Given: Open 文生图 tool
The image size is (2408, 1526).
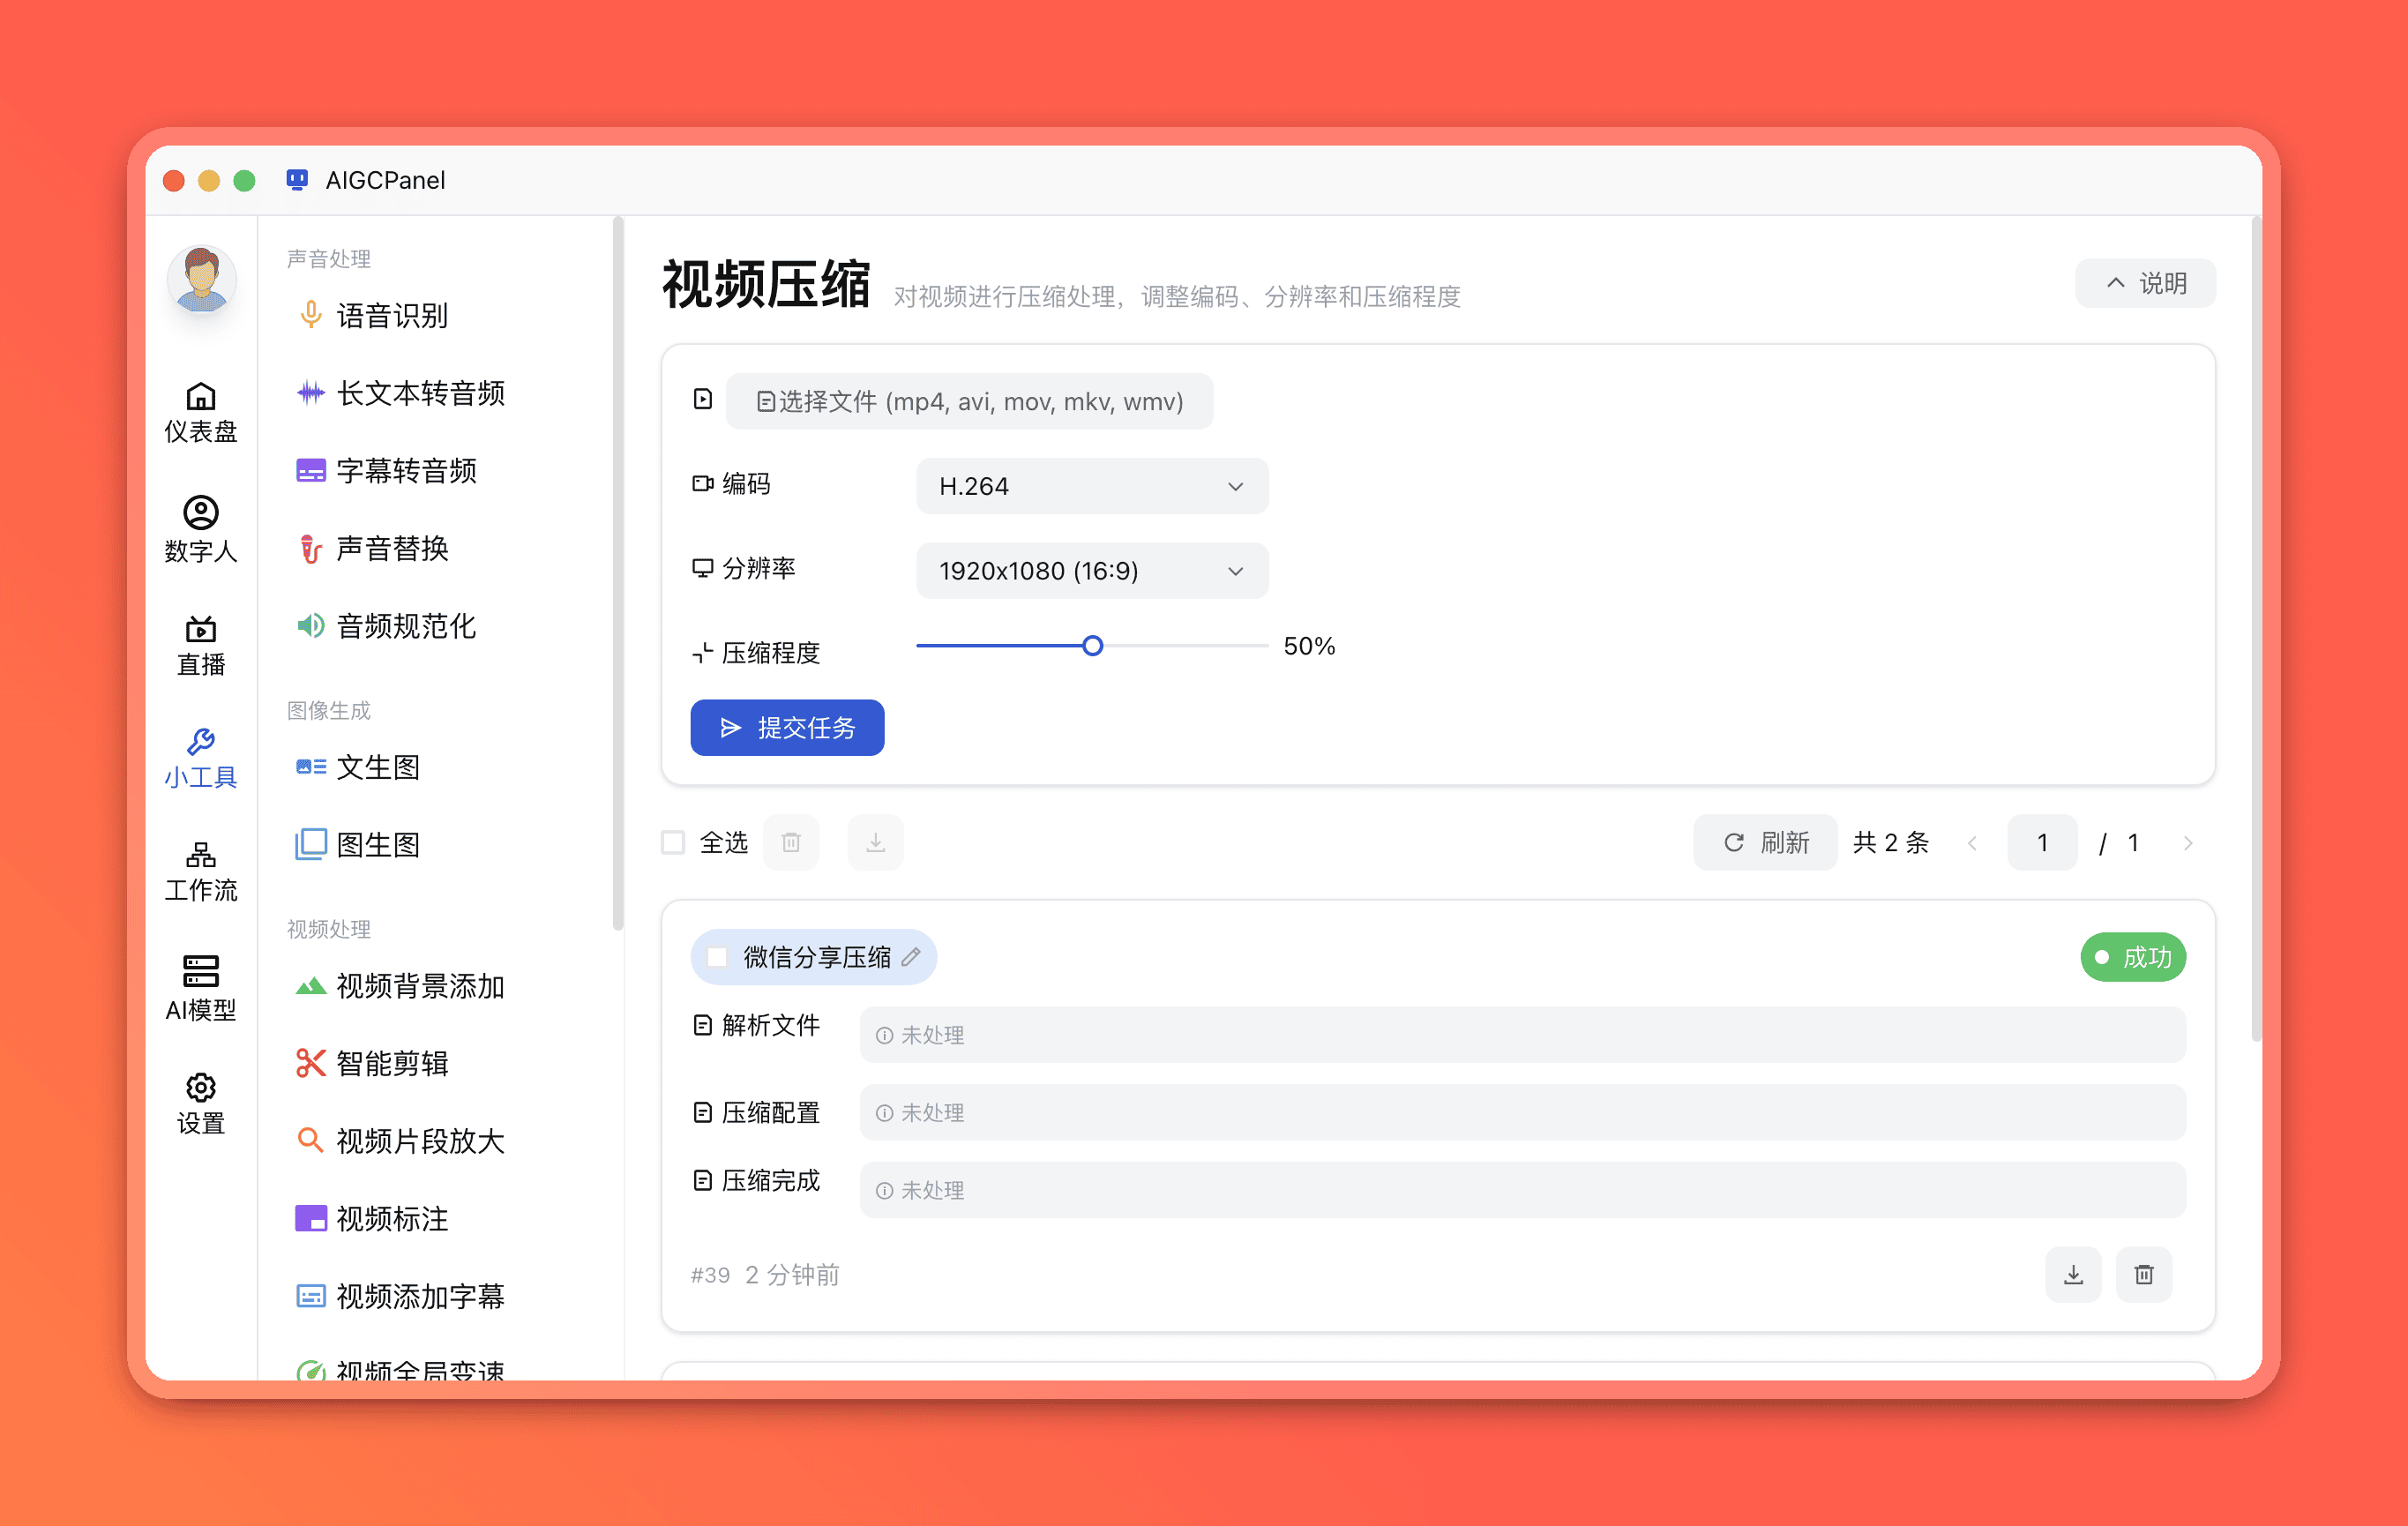Looking at the screenshot, I should point(358,767).
